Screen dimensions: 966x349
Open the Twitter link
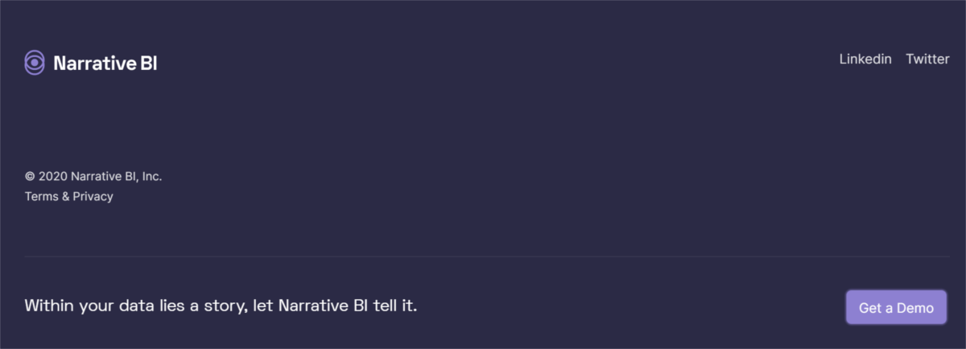coord(927,59)
